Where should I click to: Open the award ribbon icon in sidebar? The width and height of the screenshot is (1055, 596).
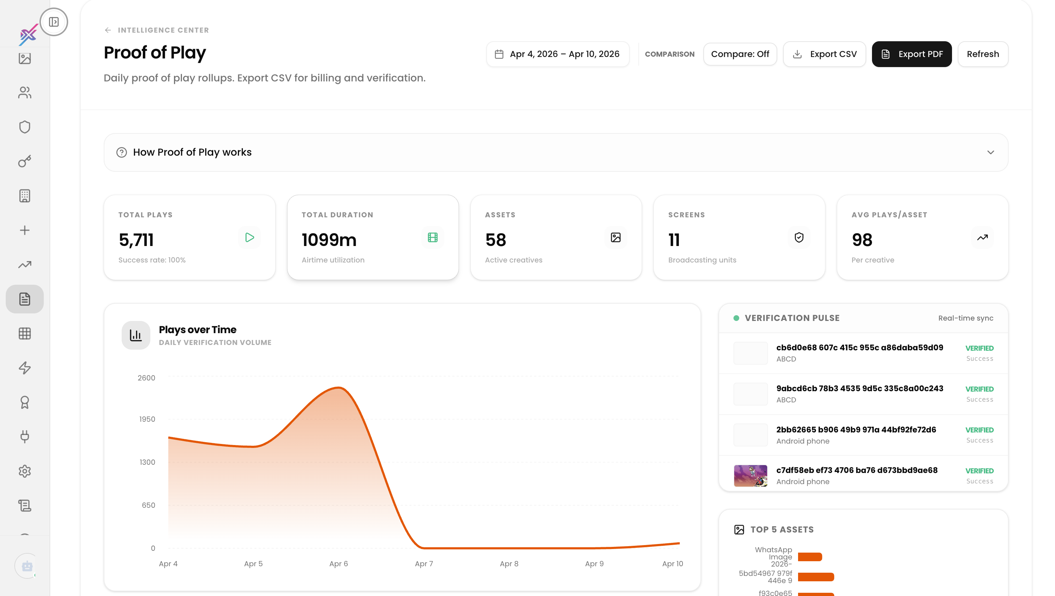coord(24,402)
